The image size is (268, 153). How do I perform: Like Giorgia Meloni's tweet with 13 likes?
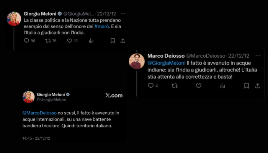(70, 41)
